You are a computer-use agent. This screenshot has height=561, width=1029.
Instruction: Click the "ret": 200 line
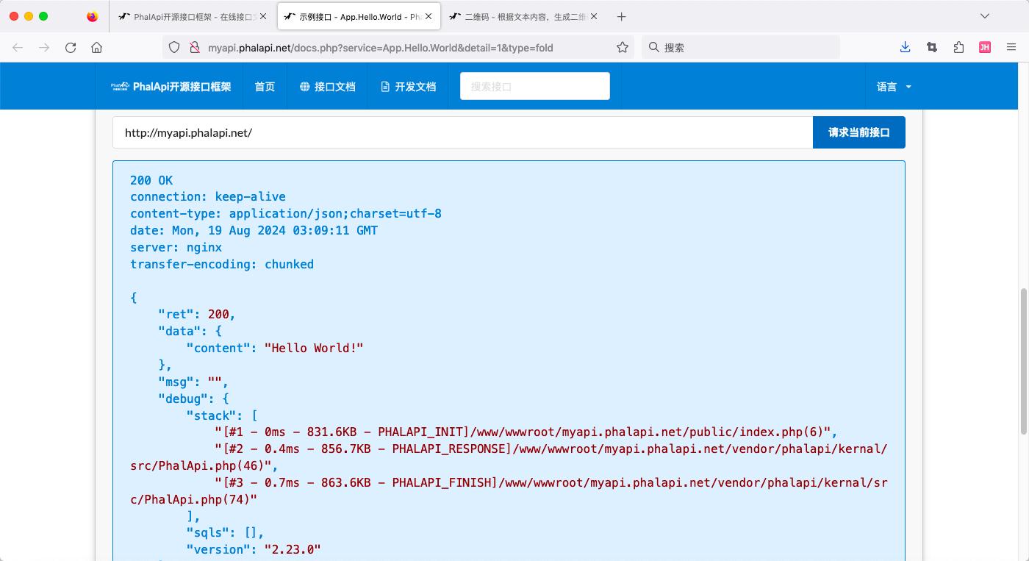click(x=197, y=315)
